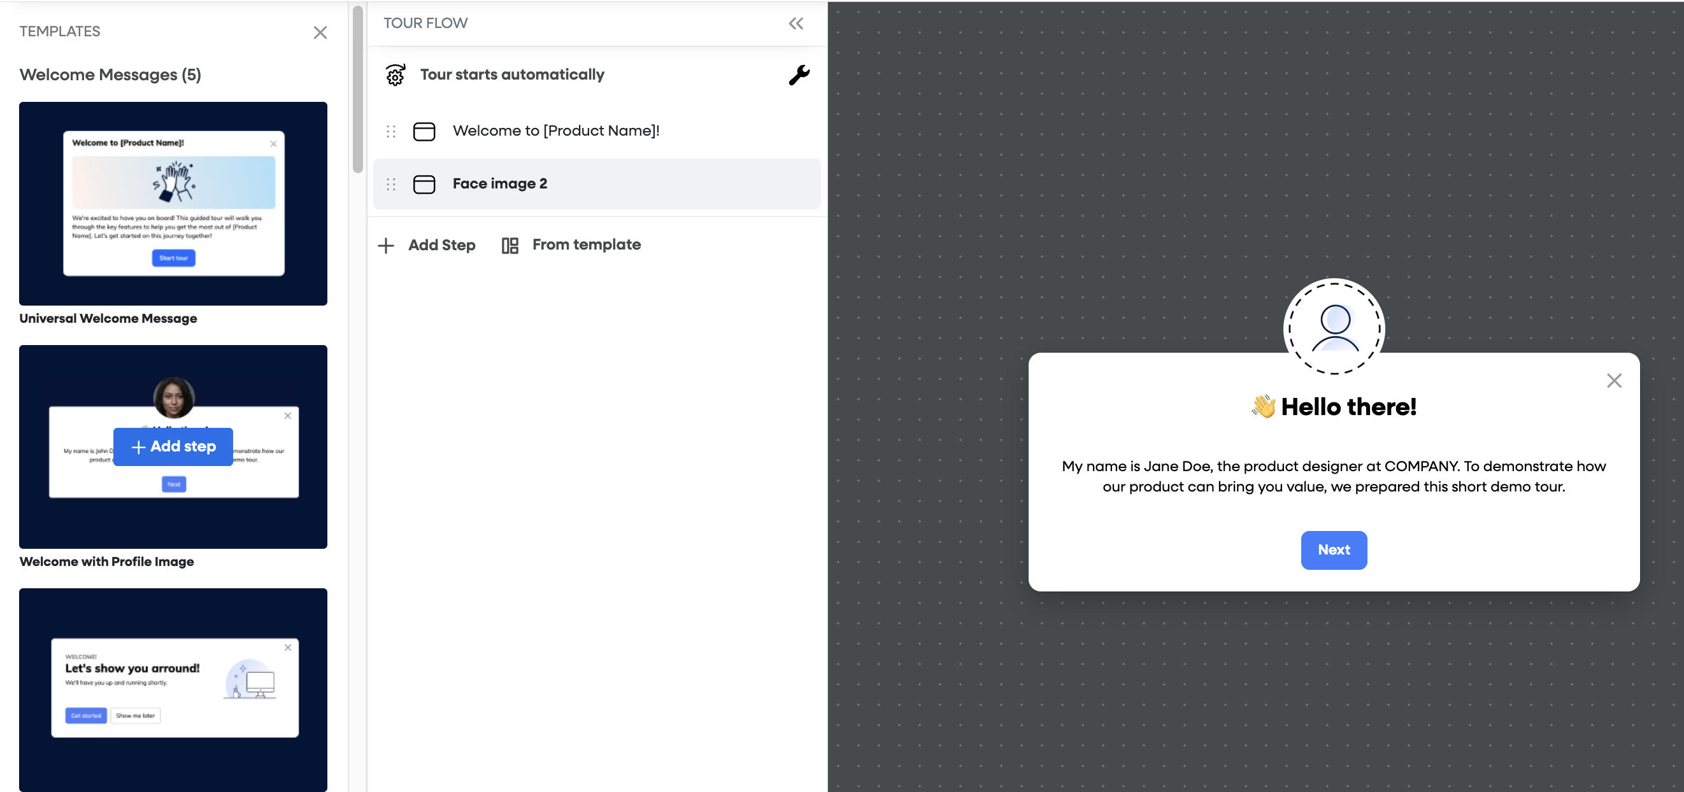
Task: Click modal icon beside Welcome to [Product Name]!
Action: (424, 131)
